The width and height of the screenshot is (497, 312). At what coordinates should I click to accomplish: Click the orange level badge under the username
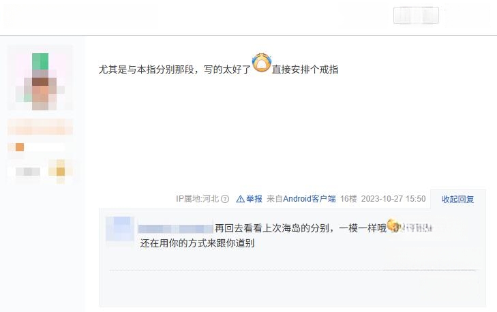pos(20,147)
